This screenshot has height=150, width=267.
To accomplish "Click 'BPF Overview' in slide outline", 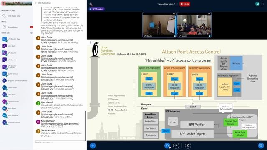I will (x=113, y=99).
